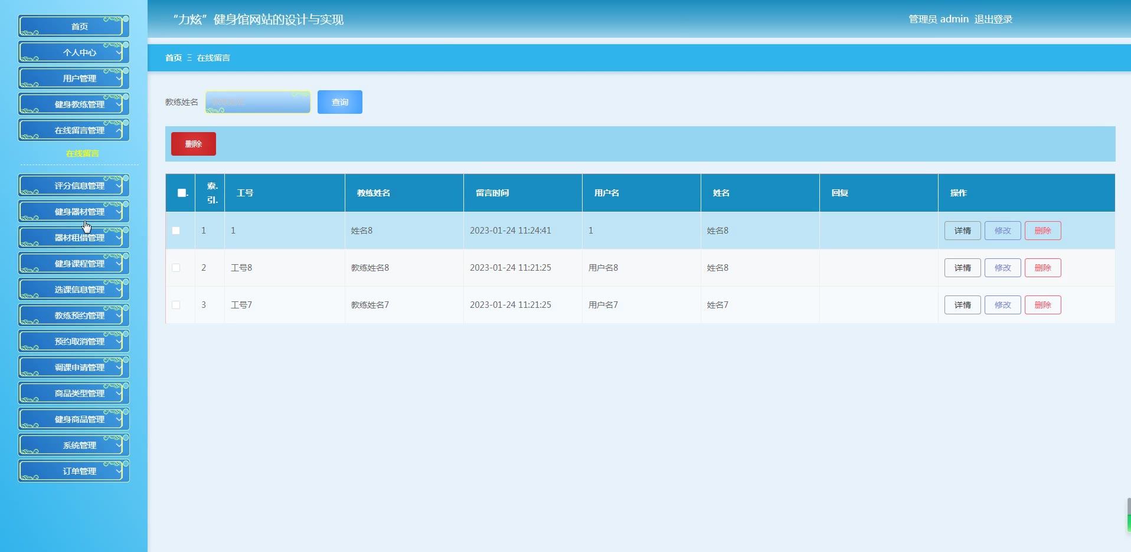Click the arrow icon on 用户管理

pos(119,78)
